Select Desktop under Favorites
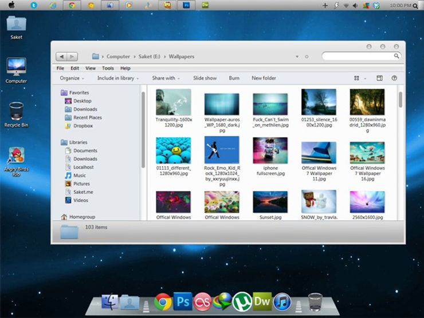 [78, 101]
